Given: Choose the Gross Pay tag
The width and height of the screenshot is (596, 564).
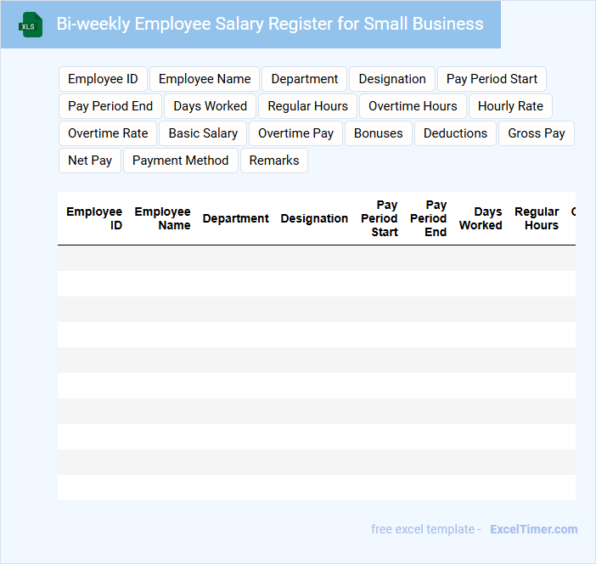Looking at the screenshot, I should click(x=537, y=133).
